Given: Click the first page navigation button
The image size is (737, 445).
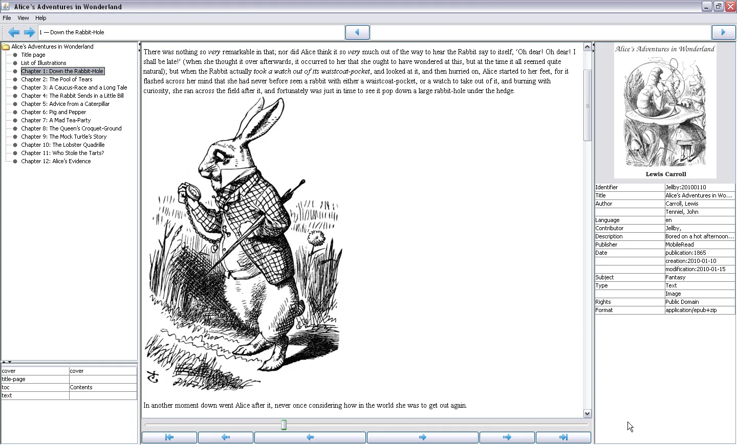Looking at the screenshot, I should pyautogui.click(x=169, y=437).
